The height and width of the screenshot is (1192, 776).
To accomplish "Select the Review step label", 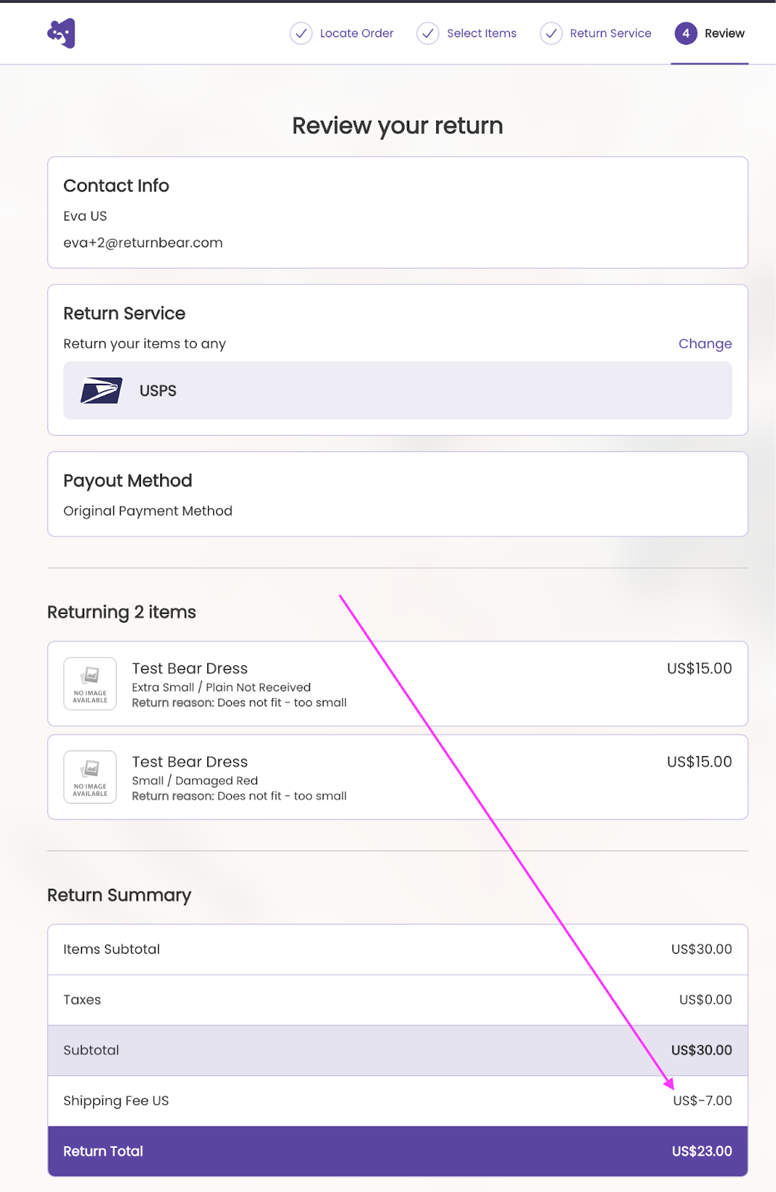I will (724, 34).
